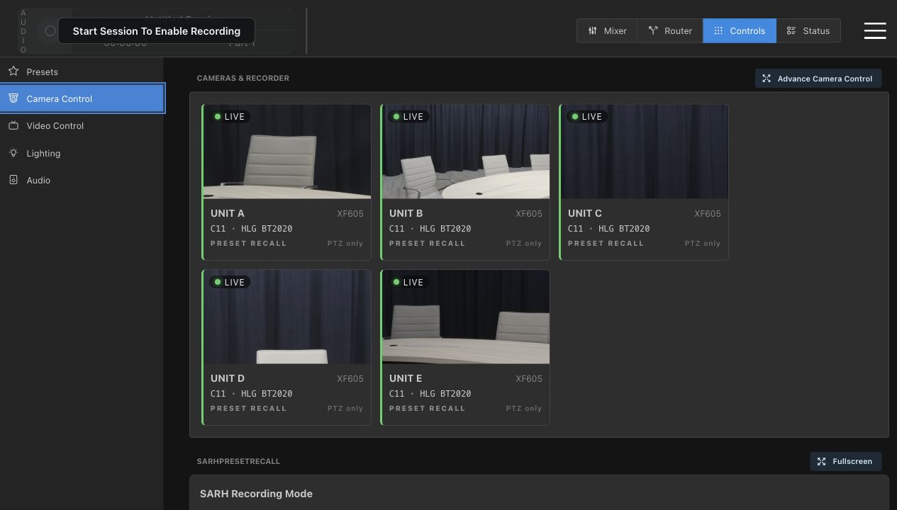This screenshot has height=510, width=897.
Task: Switch to the Mixer tab
Action: [607, 30]
